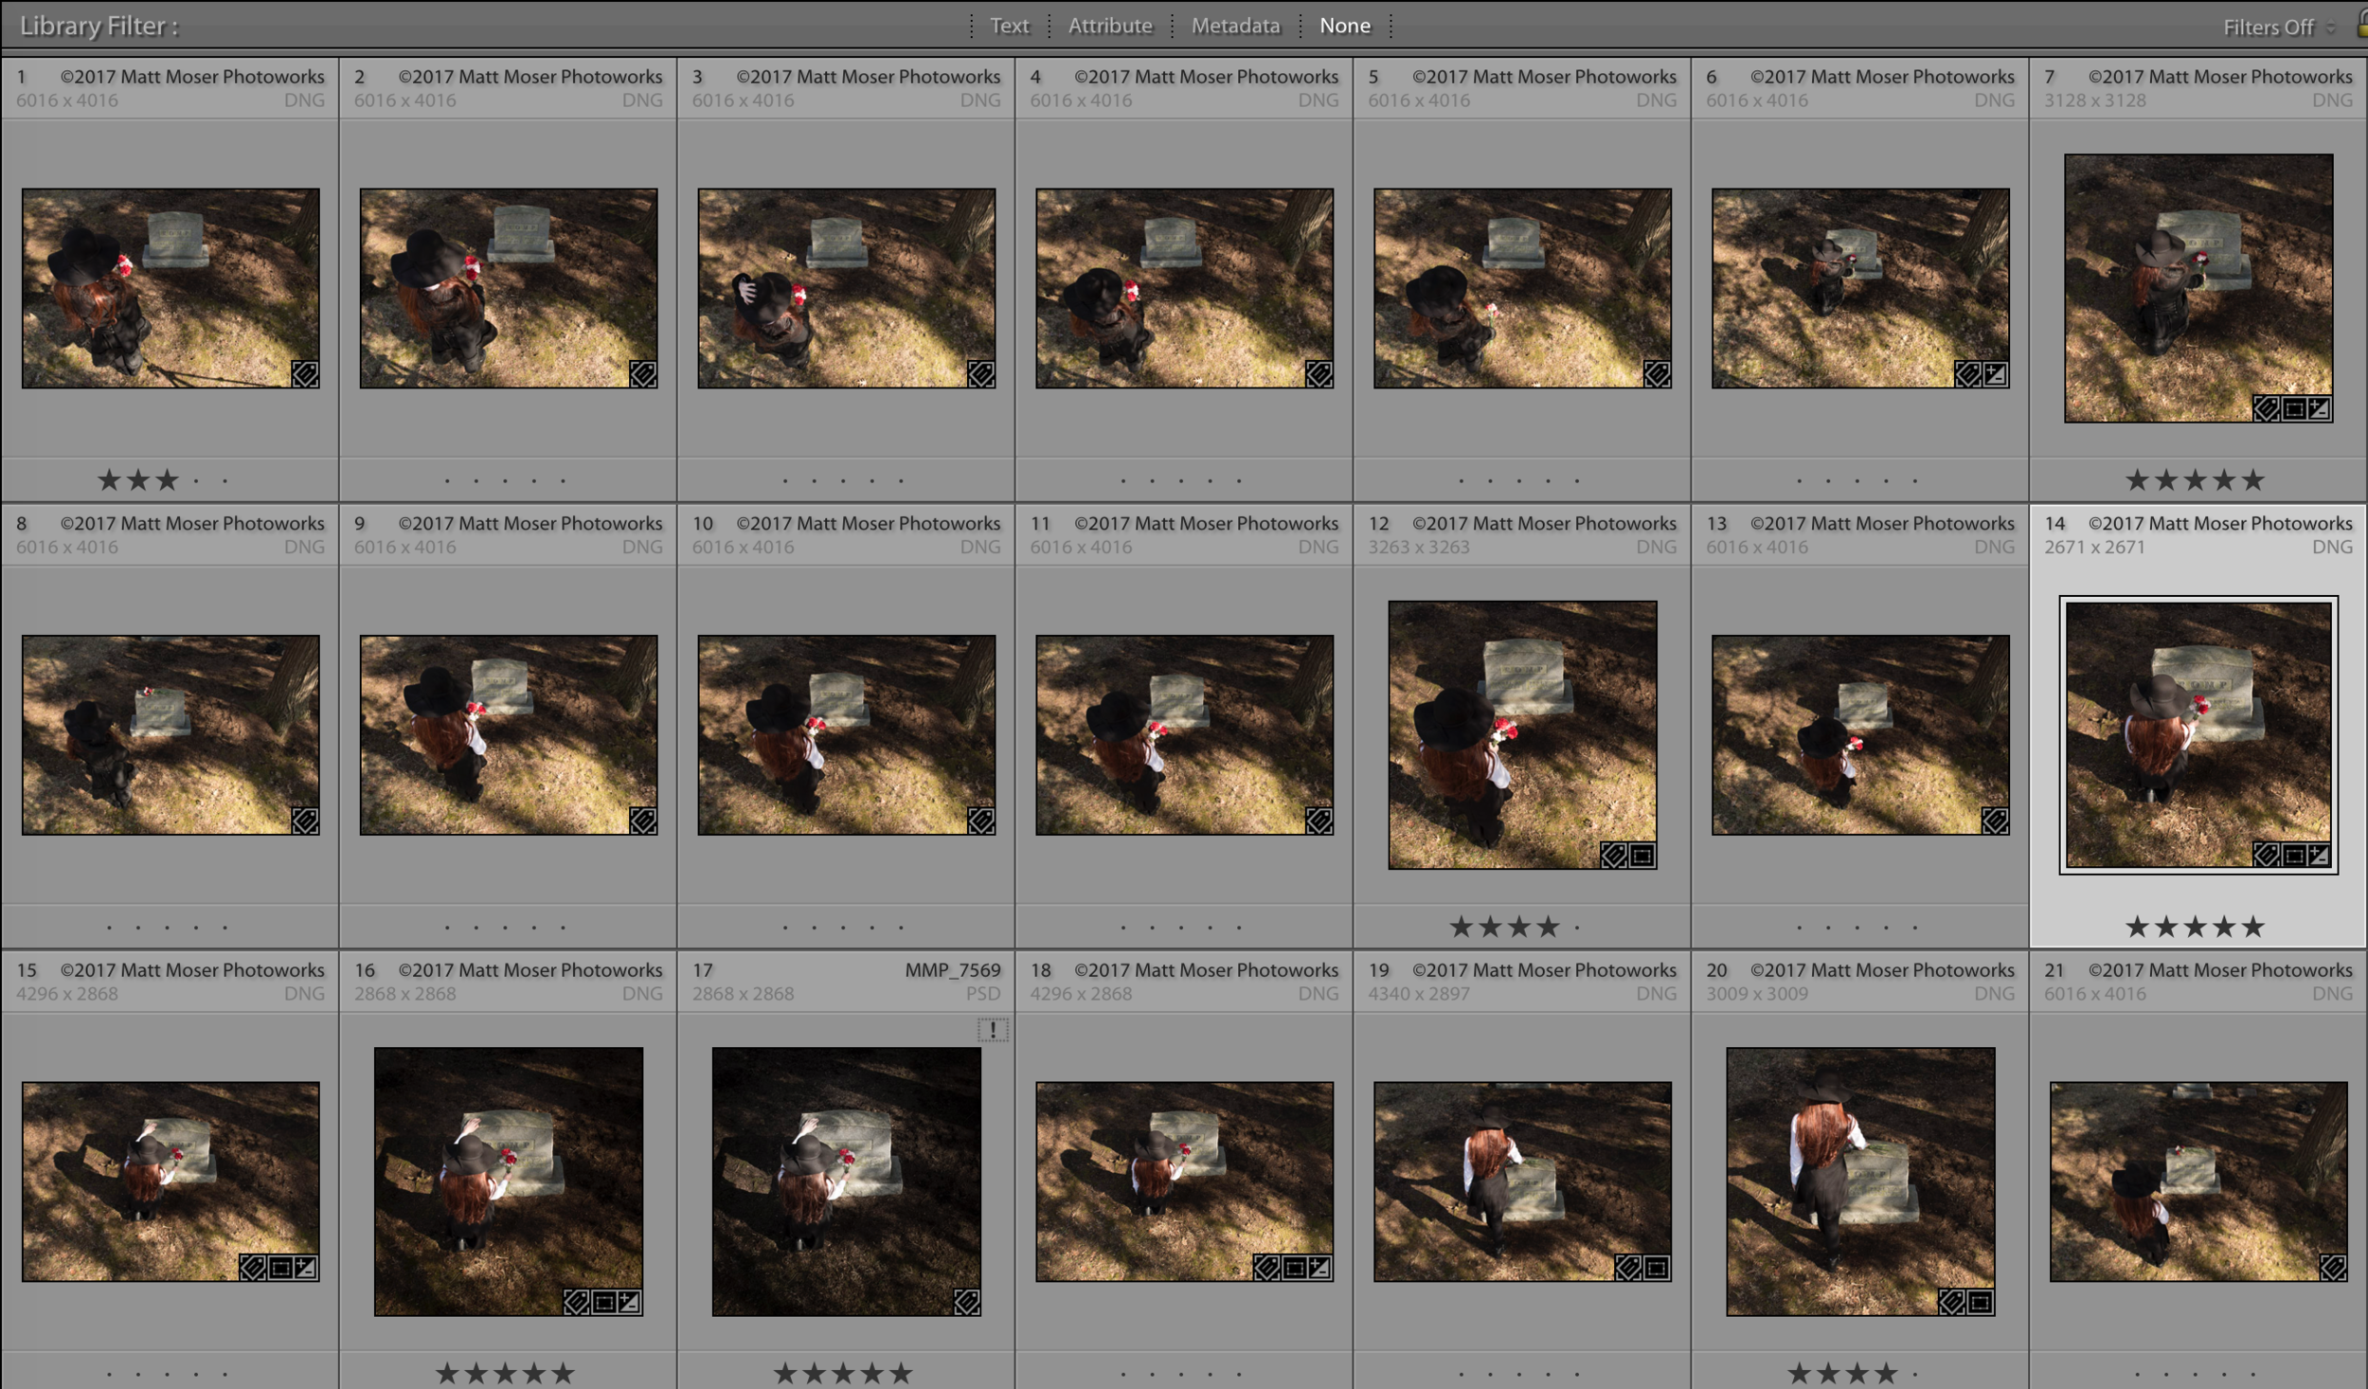The height and width of the screenshot is (1389, 2368).
Task: Click keyword tag badge on photo 1
Action: click(305, 374)
